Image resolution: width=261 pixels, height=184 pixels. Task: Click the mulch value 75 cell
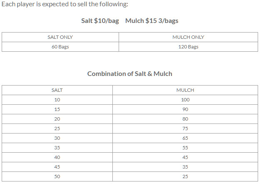coord(185,129)
